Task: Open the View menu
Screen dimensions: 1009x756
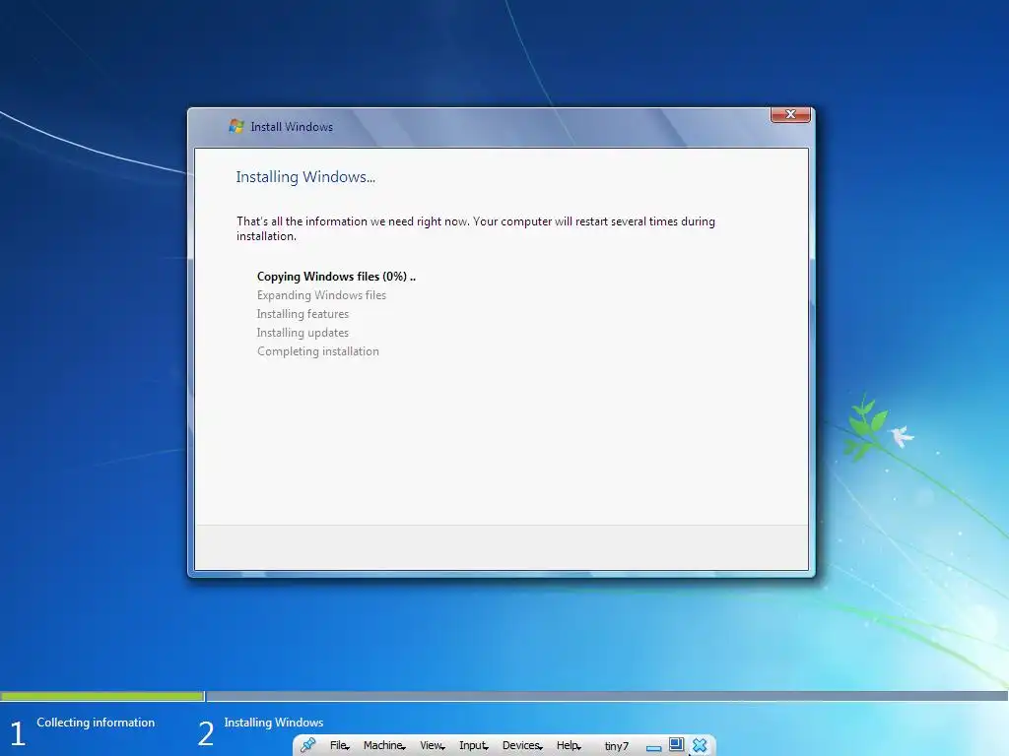Action: (432, 745)
